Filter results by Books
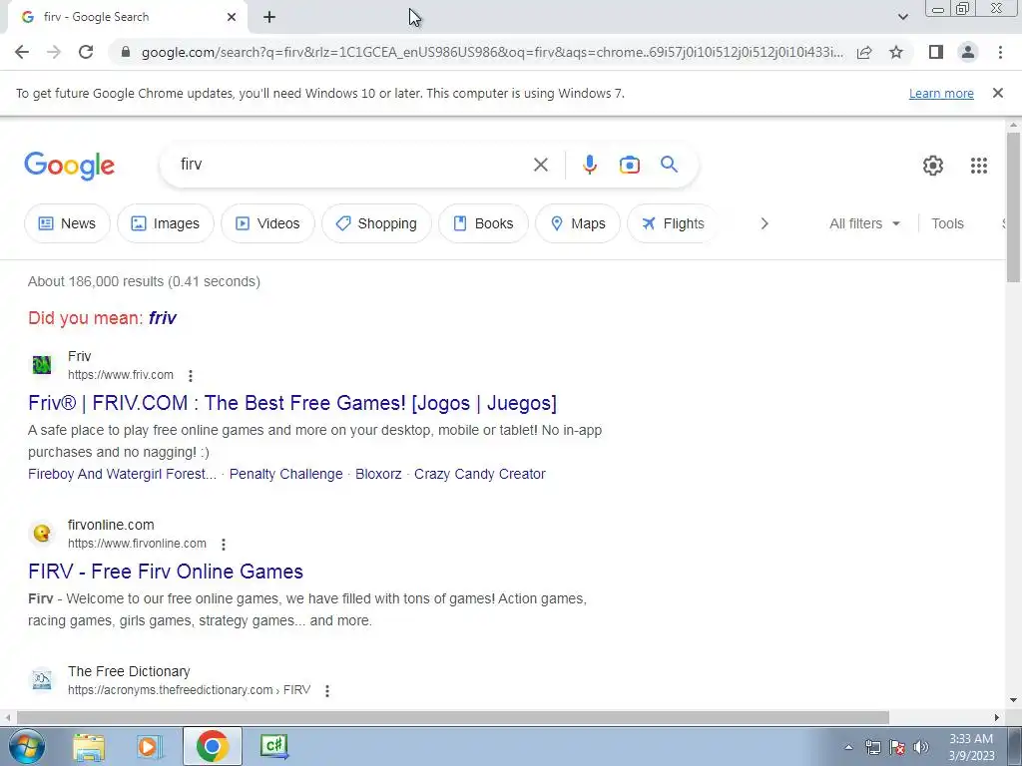The image size is (1022, 766). tap(484, 223)
